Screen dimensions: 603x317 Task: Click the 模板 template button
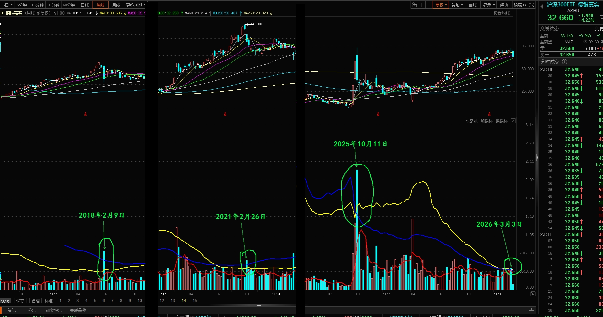pyautogui.click(x=5, y=301)
